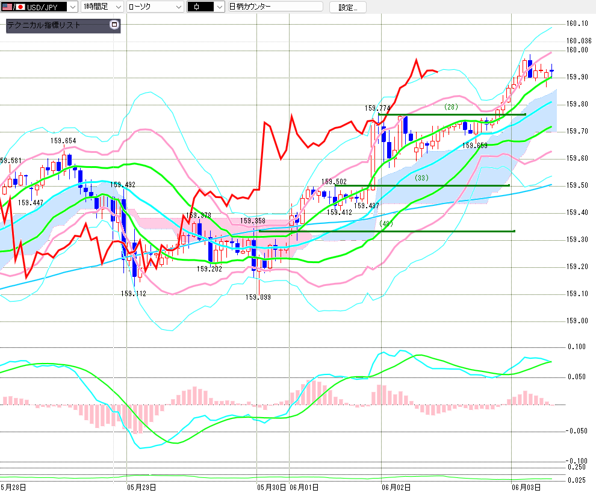Open the black background color dropdown
Screen dimensions: 596x493
click(206, 7)
